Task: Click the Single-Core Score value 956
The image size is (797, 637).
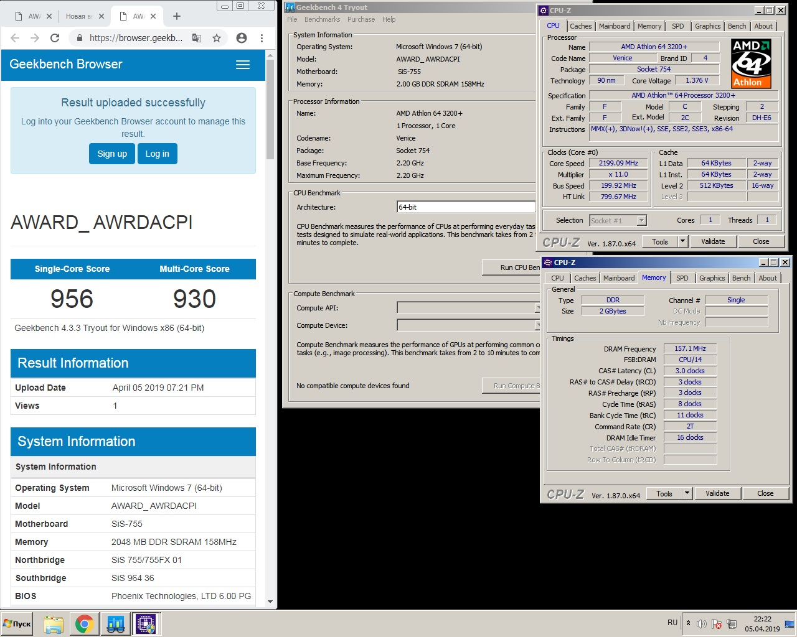Action: pos(72,299)
